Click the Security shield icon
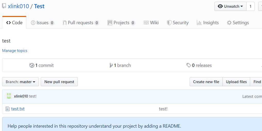The image size is (262, 131). point(169,23)
